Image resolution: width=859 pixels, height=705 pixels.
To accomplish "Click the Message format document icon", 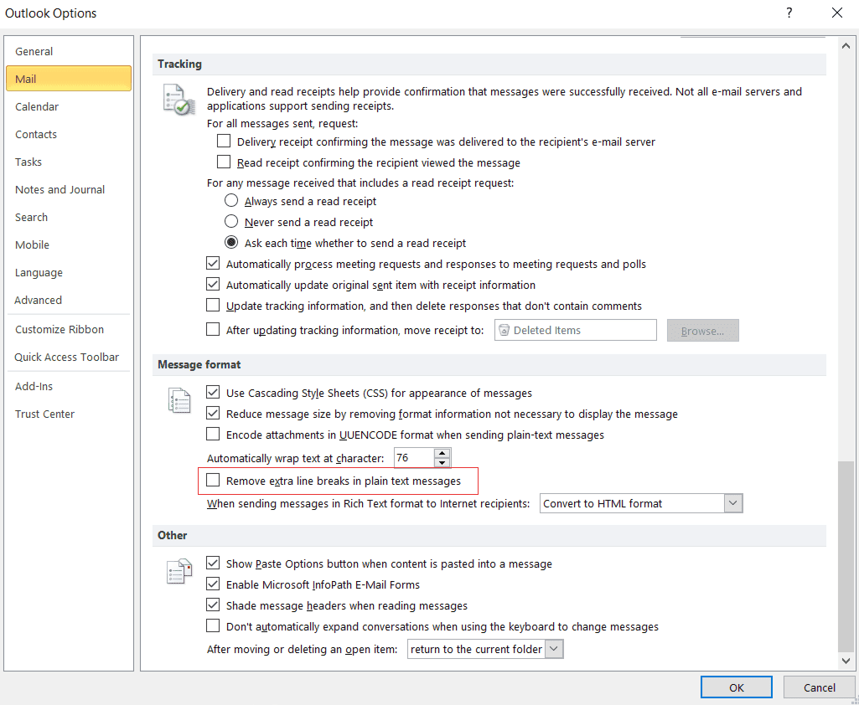I will point(179,400).
